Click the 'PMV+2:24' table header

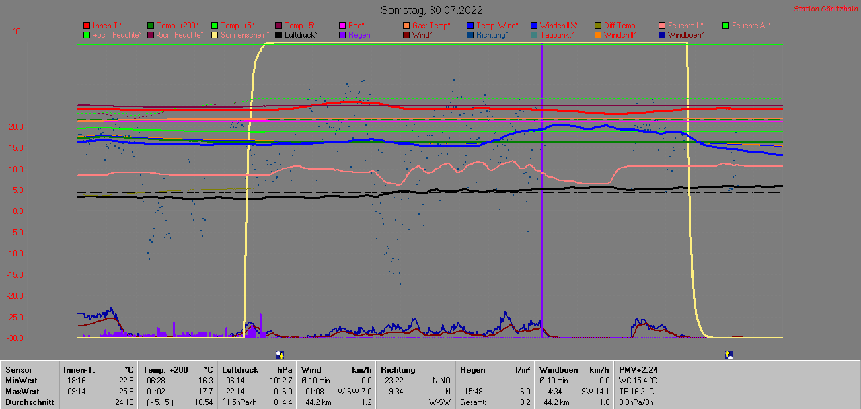638,370
